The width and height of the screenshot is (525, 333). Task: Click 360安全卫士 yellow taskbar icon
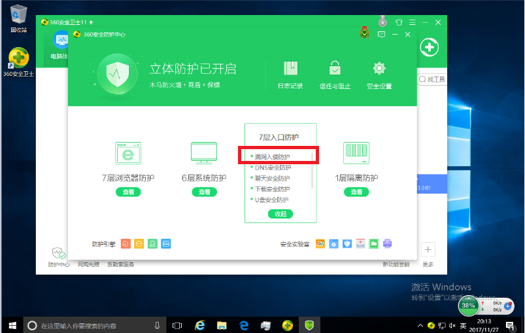[287, 325]
